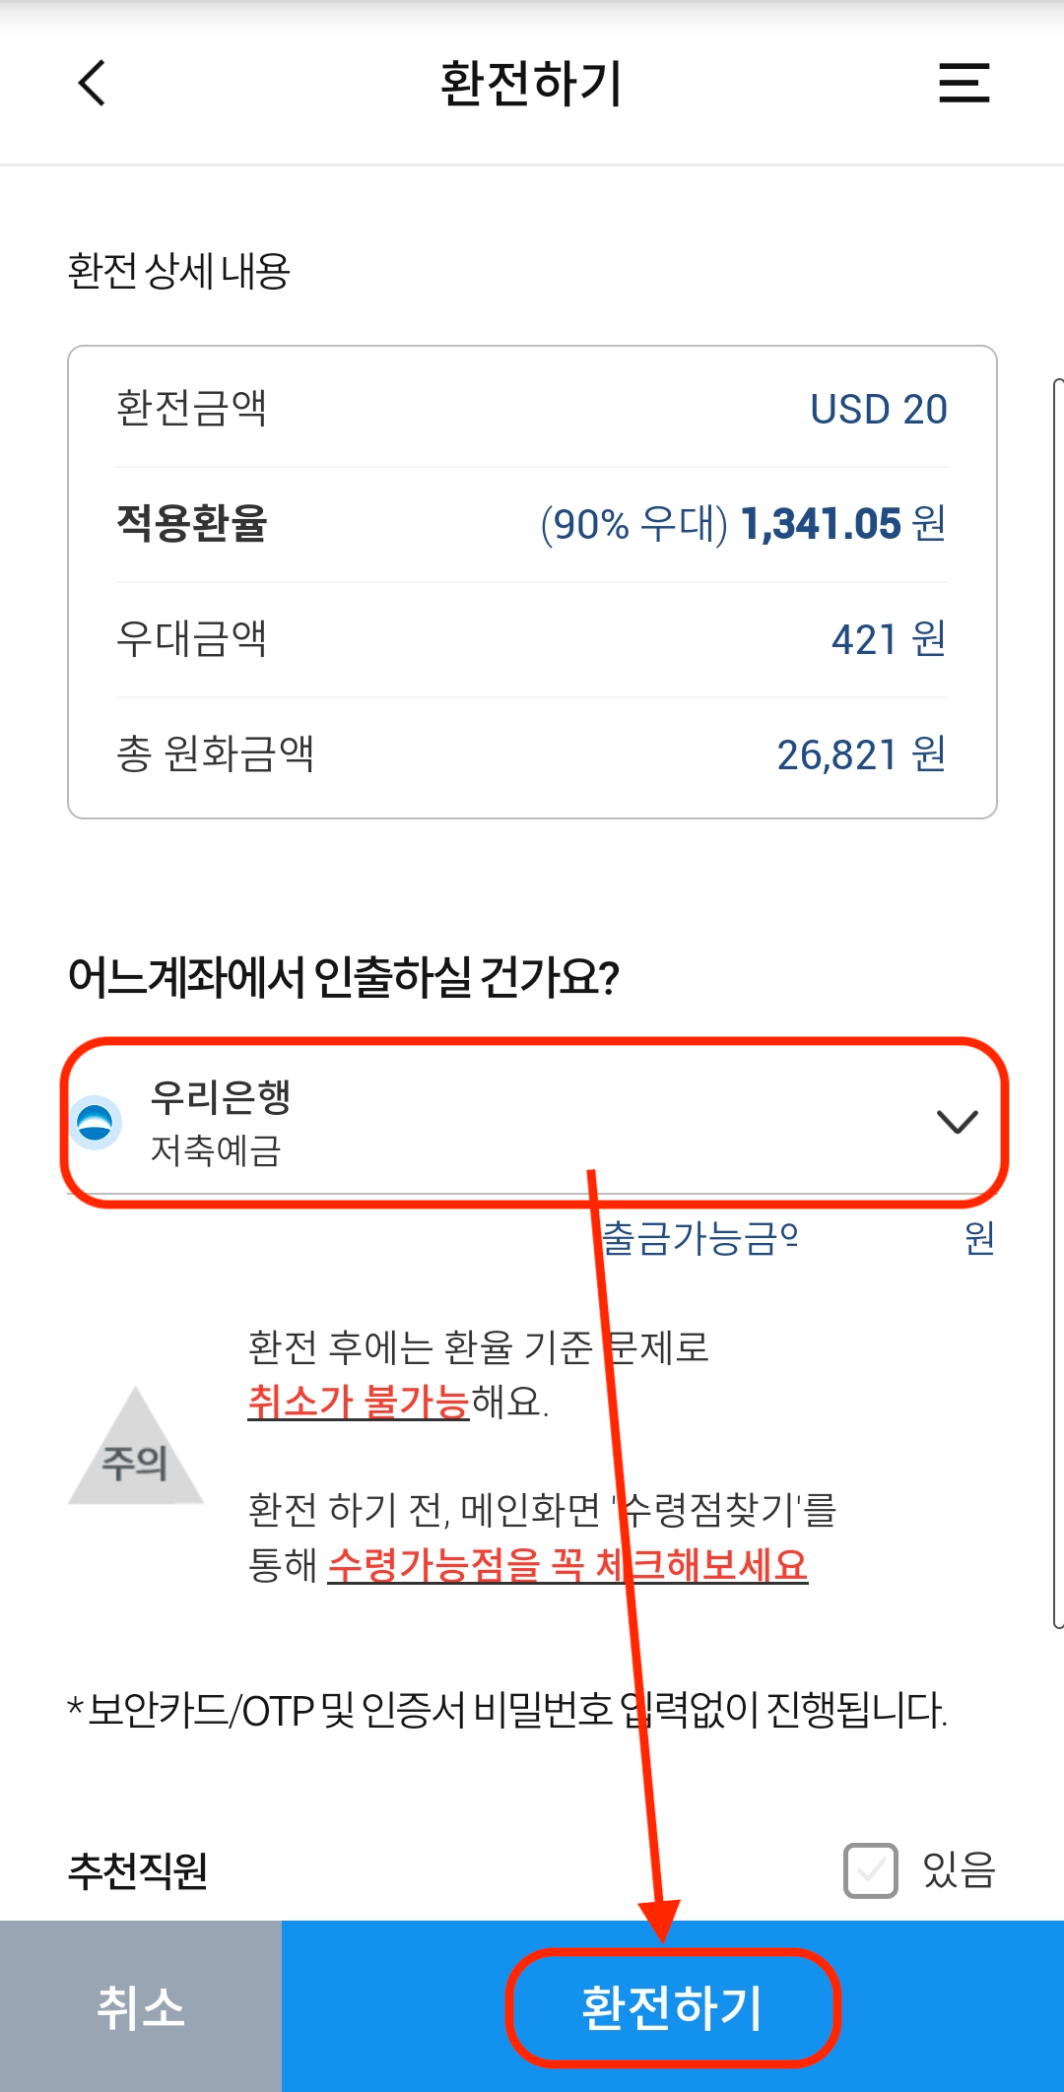Select the 적용환율 1,341.05 원 row
This screenshot has width=1064, height=2092.
[532, 524]
